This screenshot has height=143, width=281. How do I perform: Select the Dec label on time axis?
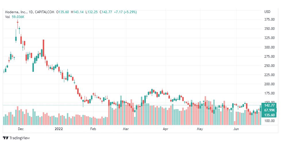21,129
